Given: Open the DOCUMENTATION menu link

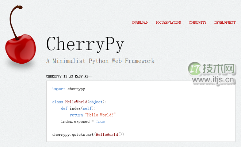Looking at the screenshot, I should pyautogui.click(x=168, y=23).
